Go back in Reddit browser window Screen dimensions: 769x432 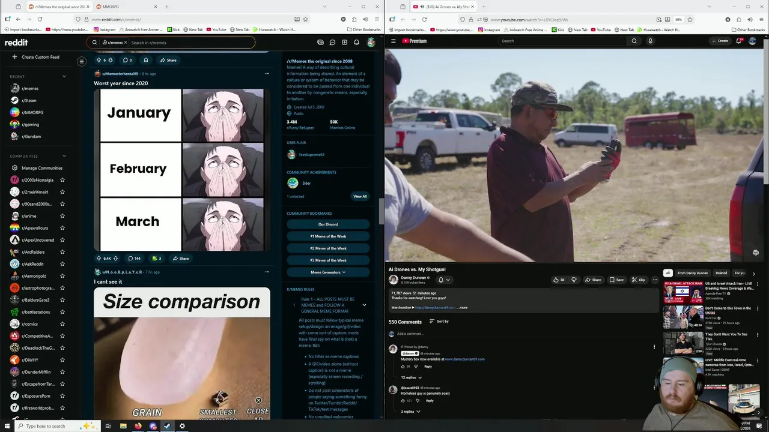[x=18, y=19]
